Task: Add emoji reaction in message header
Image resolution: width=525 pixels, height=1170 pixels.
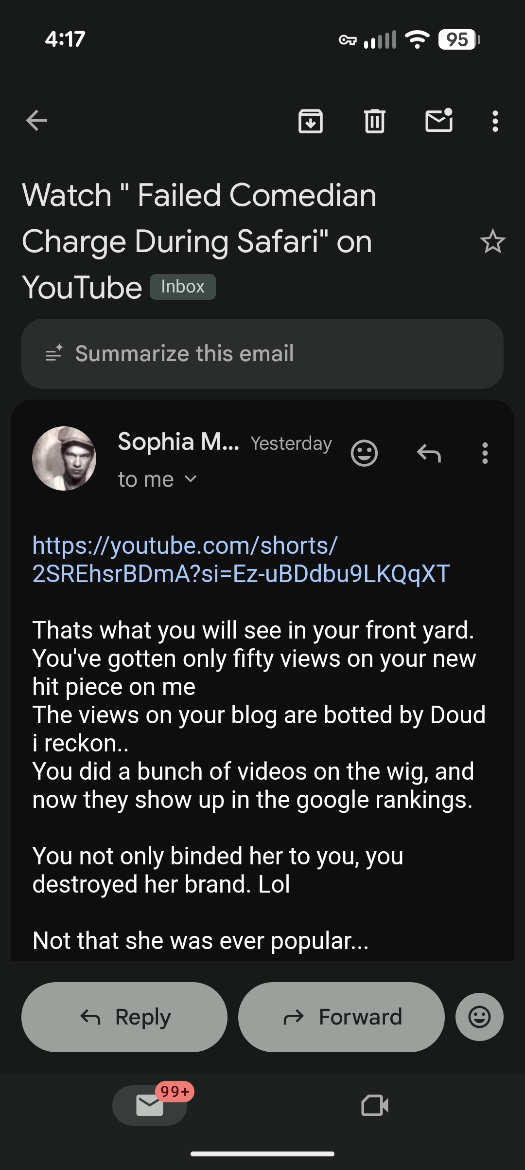Action: click(364, 453)
